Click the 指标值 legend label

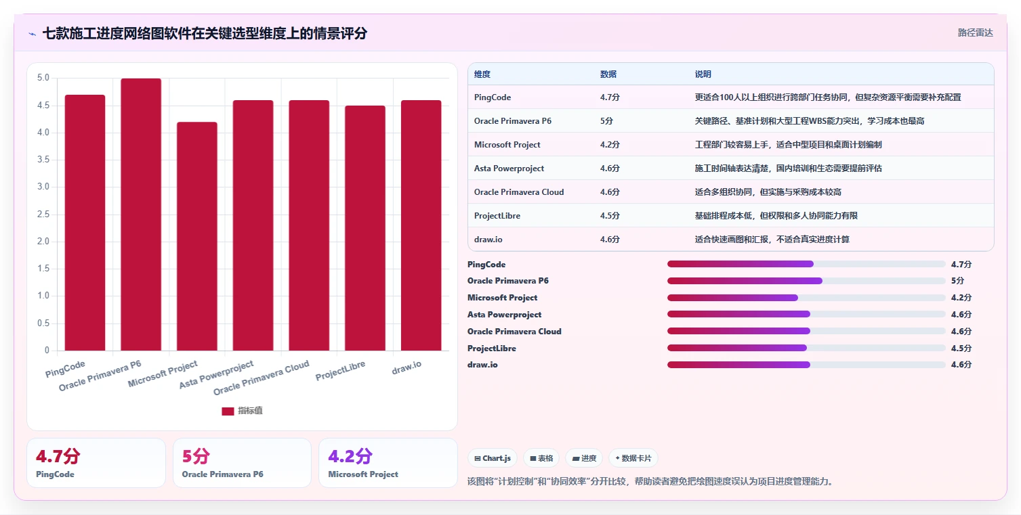250,411
